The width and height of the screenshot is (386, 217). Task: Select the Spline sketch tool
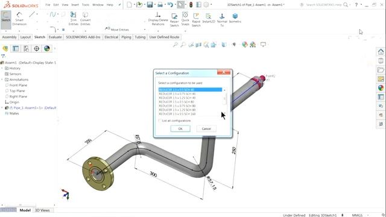(x=52, y=14)
